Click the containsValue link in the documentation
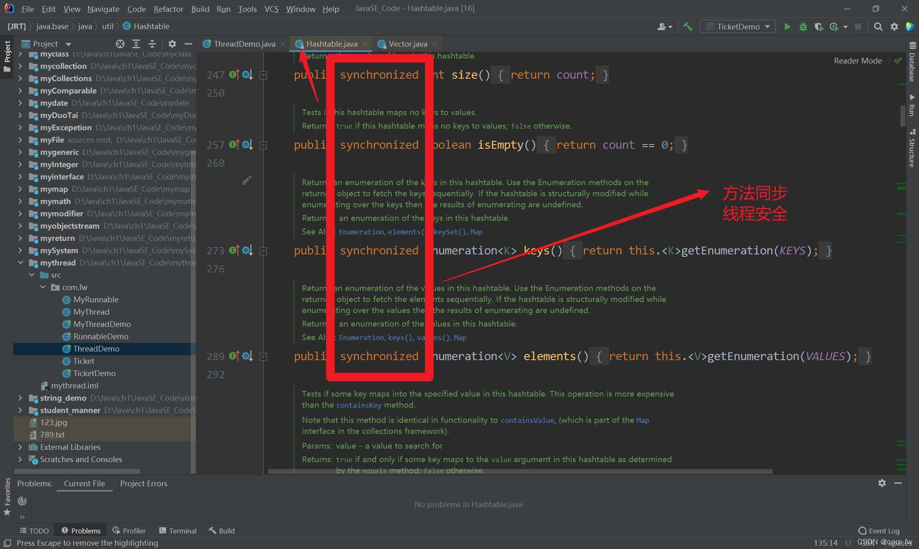The width and height of the screenshot is (919, 549). point(527,420)
